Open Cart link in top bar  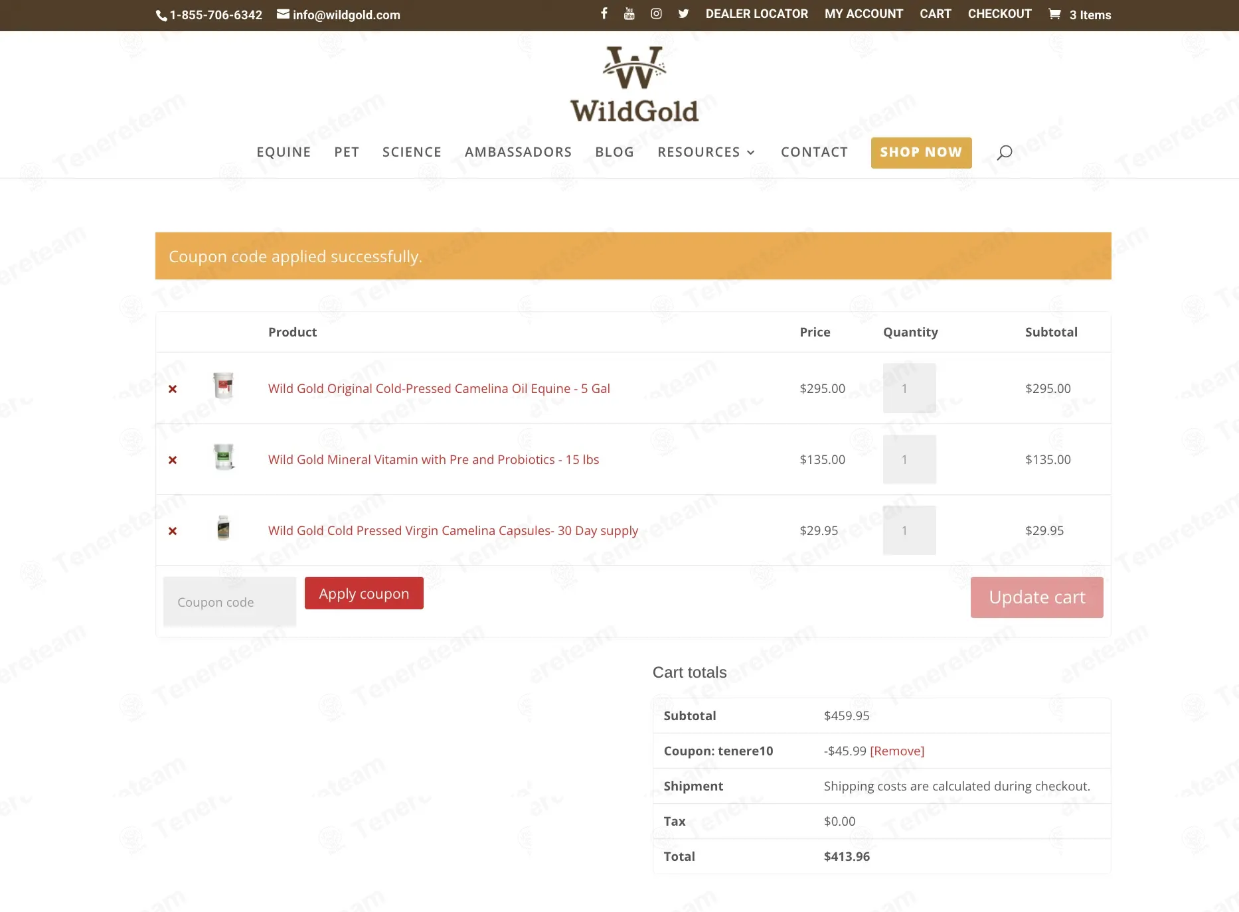[935, 14]
